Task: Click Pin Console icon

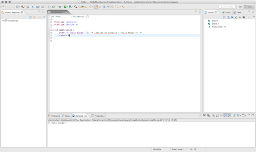Action: point(234,115)
